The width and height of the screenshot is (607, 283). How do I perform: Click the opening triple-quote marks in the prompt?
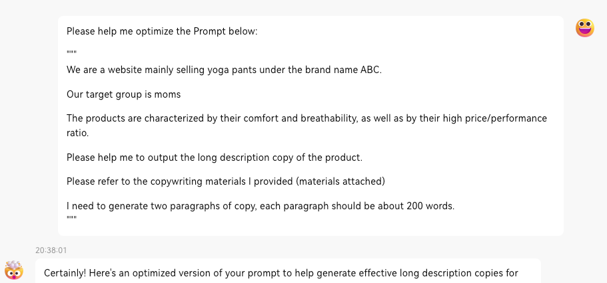(x=71, y=52)
